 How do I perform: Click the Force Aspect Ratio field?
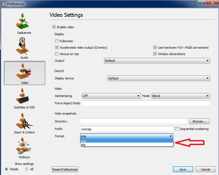click(146, 103)
